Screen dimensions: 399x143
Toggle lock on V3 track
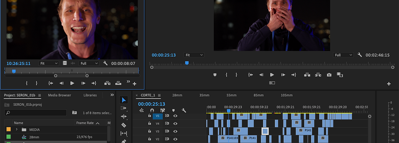[150, 131]
